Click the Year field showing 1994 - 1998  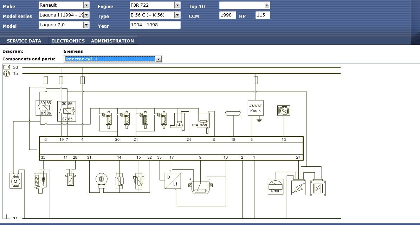coord(155,25)
